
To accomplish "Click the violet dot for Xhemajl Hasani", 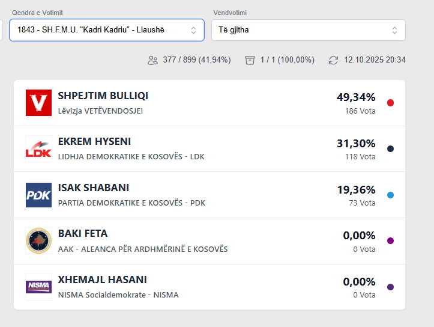I will [x=390, y=287].
